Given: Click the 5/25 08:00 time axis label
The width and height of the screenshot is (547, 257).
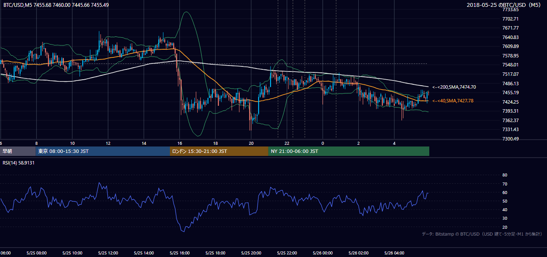Looking at the screenshot, I should pyautogui.click(x=36, y=253).
